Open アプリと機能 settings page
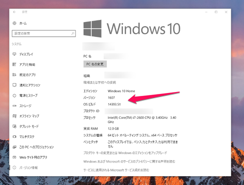Image resolution: width=244 pixels, height=185 pixels. point(27,64)
